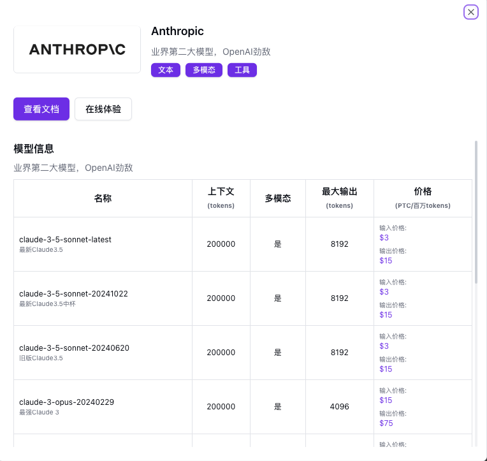Select the 多模态 tag badge

(x=204, y=70)
